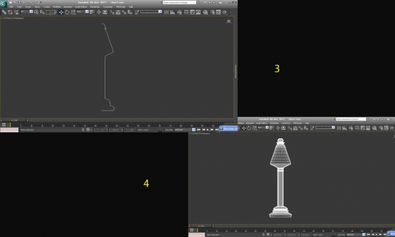This screenshot has width=395, height=237.
Task: Open Rendering menu in bottom-right window
Action: pyautogui.click(x=274, y=123)
